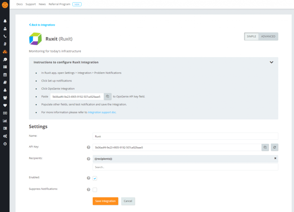Click the Name input field
The image size is (294, 212).
(185, 136)
